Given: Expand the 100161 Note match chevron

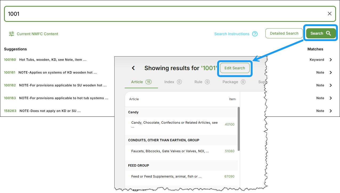Looking at the screenshot, I should click(x=331, y=73).
